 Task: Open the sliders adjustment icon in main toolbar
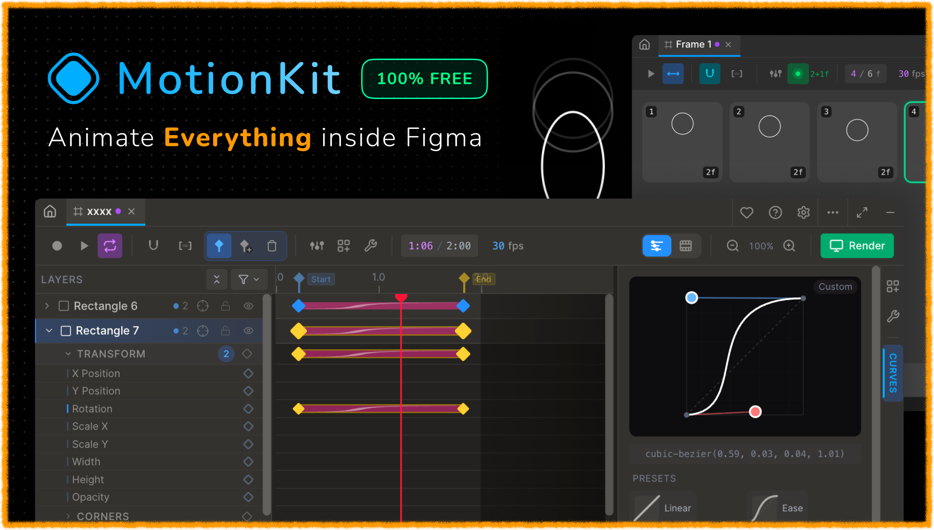click(317, 246)
